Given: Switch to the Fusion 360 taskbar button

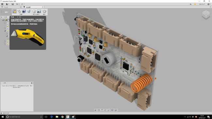Looking at the screenshot, I should click(68, 117).
